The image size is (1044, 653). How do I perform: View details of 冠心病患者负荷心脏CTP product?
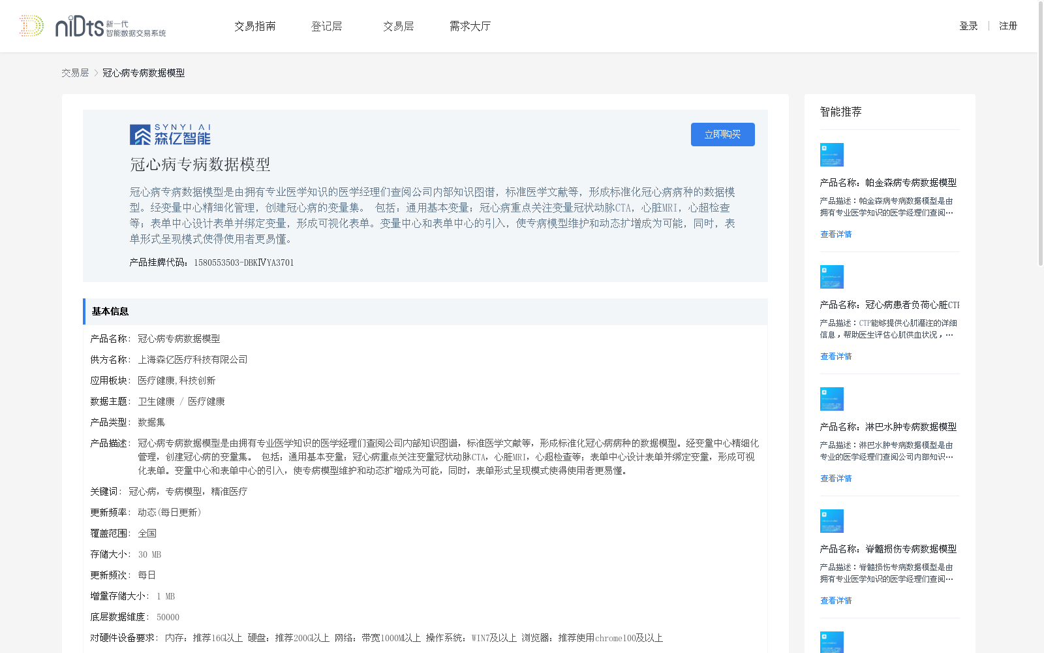pos(836,357)
